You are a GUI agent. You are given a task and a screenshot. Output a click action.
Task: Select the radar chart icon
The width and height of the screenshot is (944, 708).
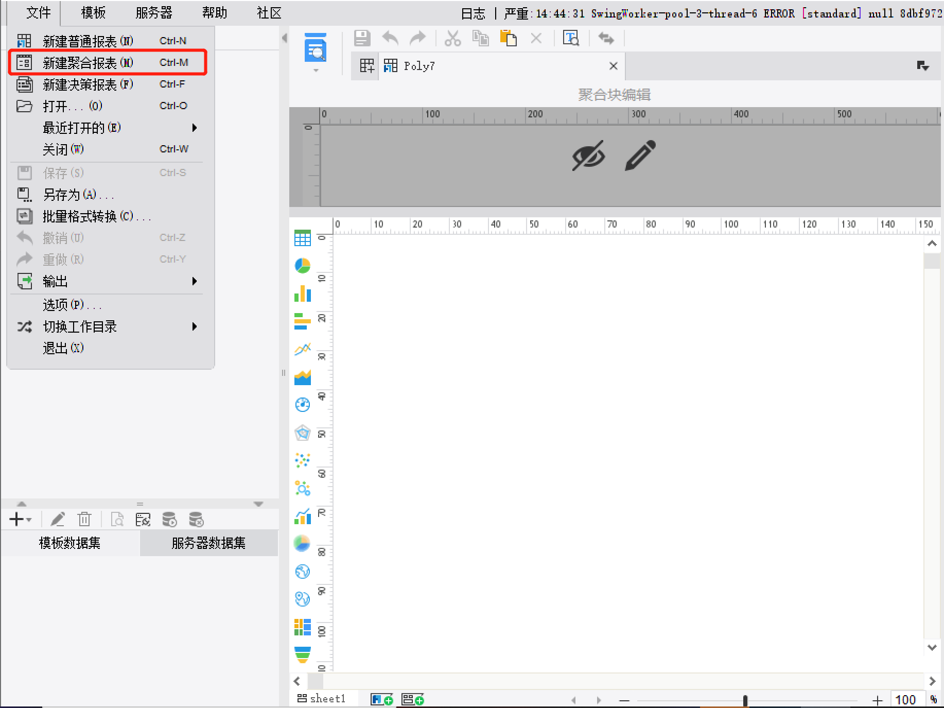coord(303,433)
